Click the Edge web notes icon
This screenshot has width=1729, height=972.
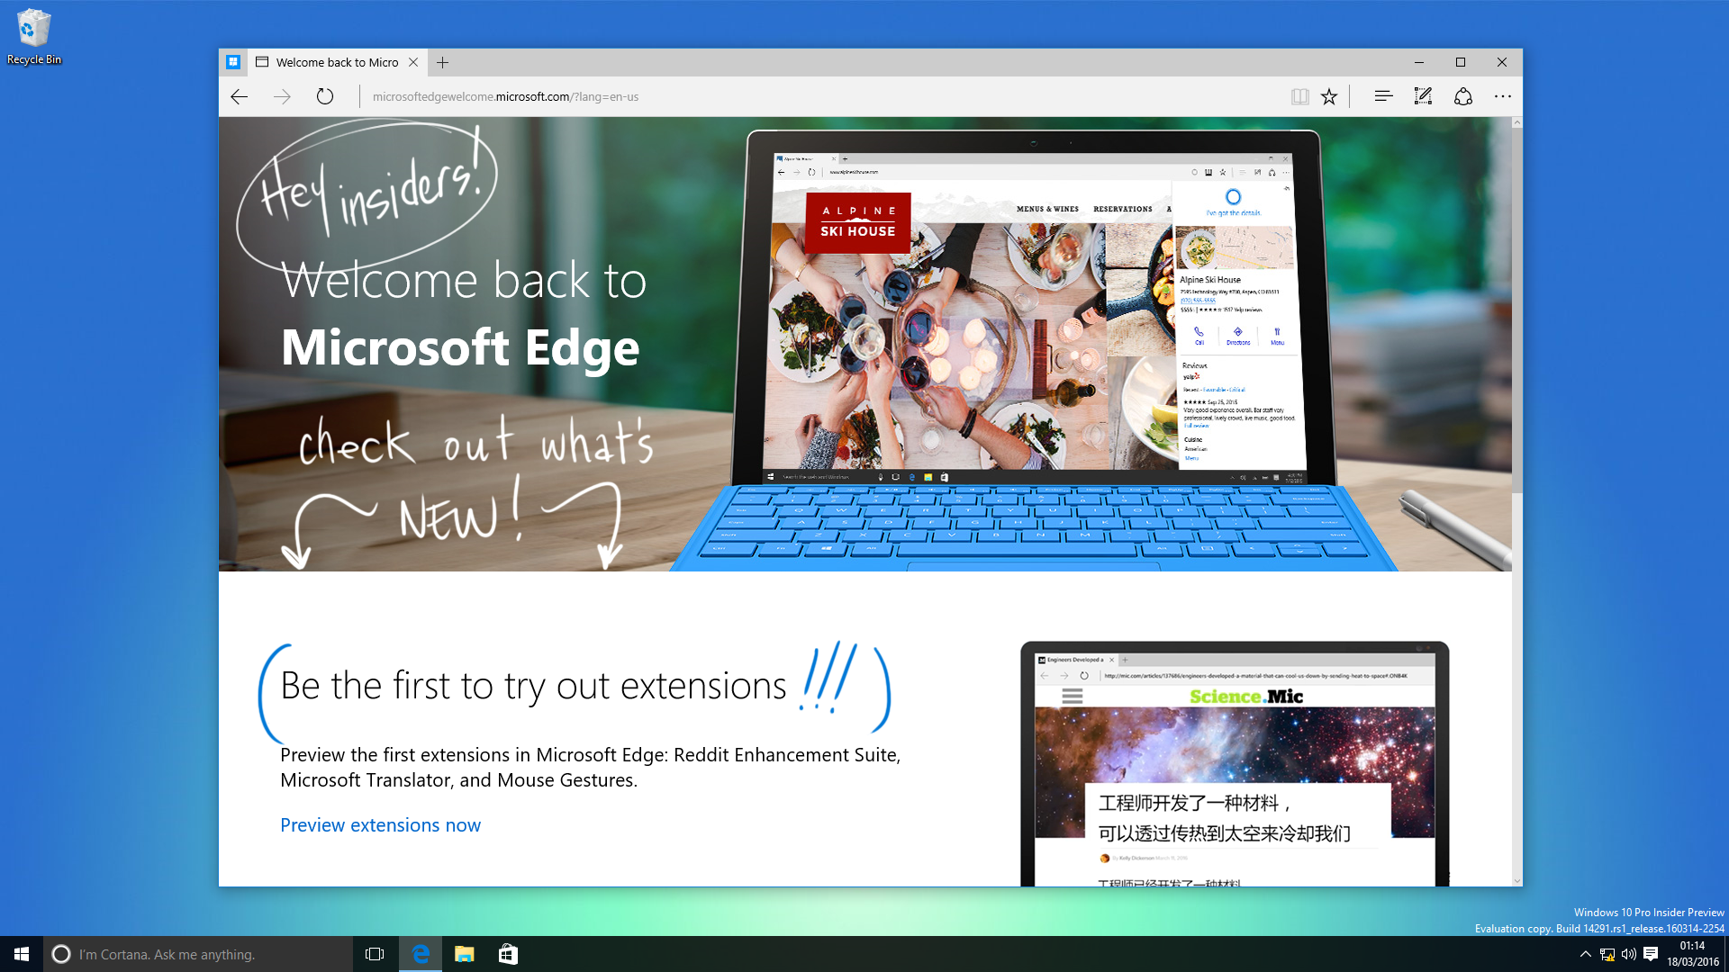tap(1421, 96)
